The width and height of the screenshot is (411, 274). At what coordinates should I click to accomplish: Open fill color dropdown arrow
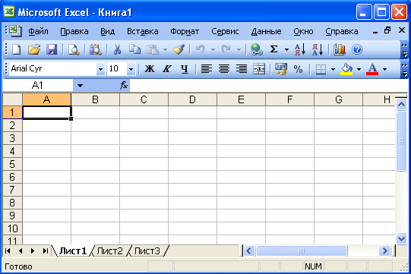click(359, 69)
